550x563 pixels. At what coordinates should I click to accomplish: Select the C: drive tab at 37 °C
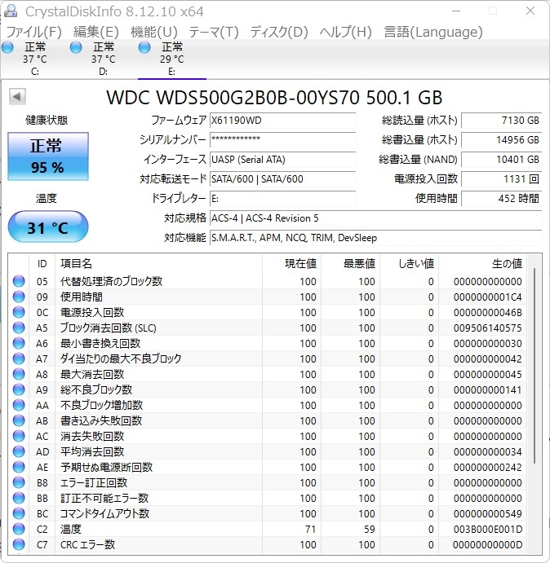pos(35,59)
